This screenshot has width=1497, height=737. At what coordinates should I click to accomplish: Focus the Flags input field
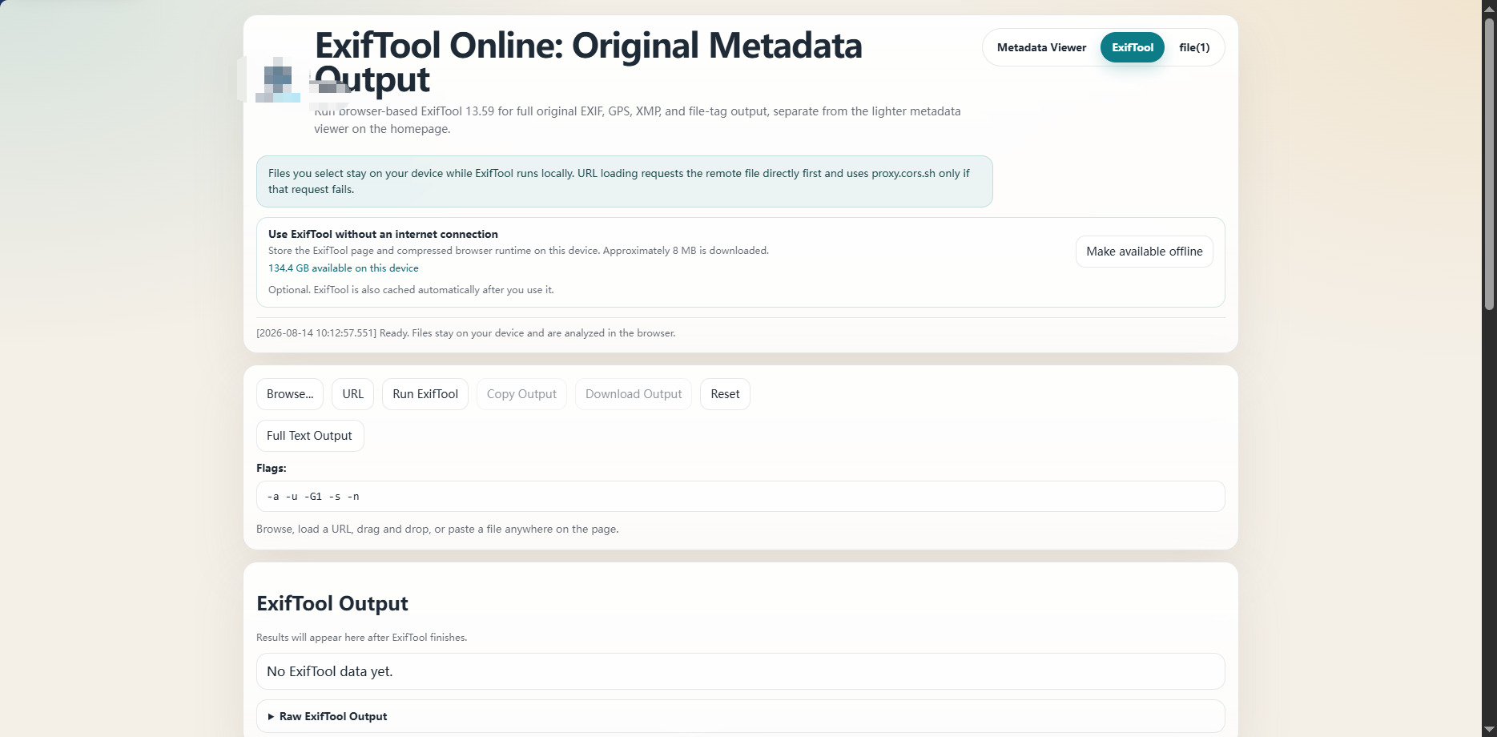[741, 497]
